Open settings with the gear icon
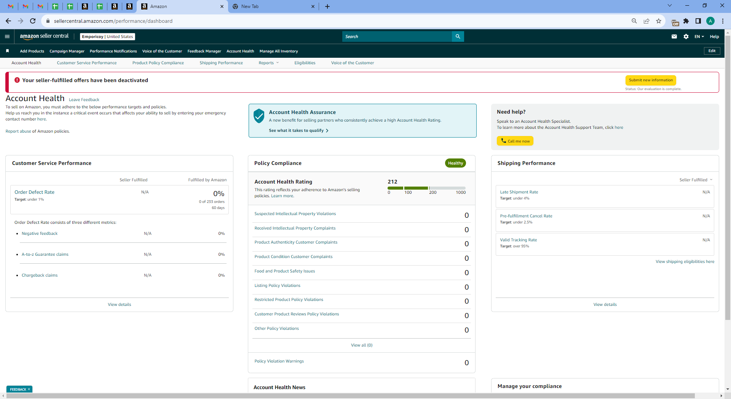The height and width of the screenshot is (399, 731). point(686,36)
